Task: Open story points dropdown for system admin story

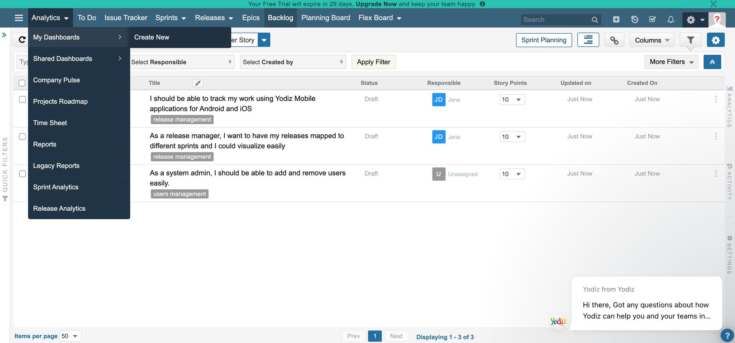Action: pyautogui.click(x=512, y=174)
